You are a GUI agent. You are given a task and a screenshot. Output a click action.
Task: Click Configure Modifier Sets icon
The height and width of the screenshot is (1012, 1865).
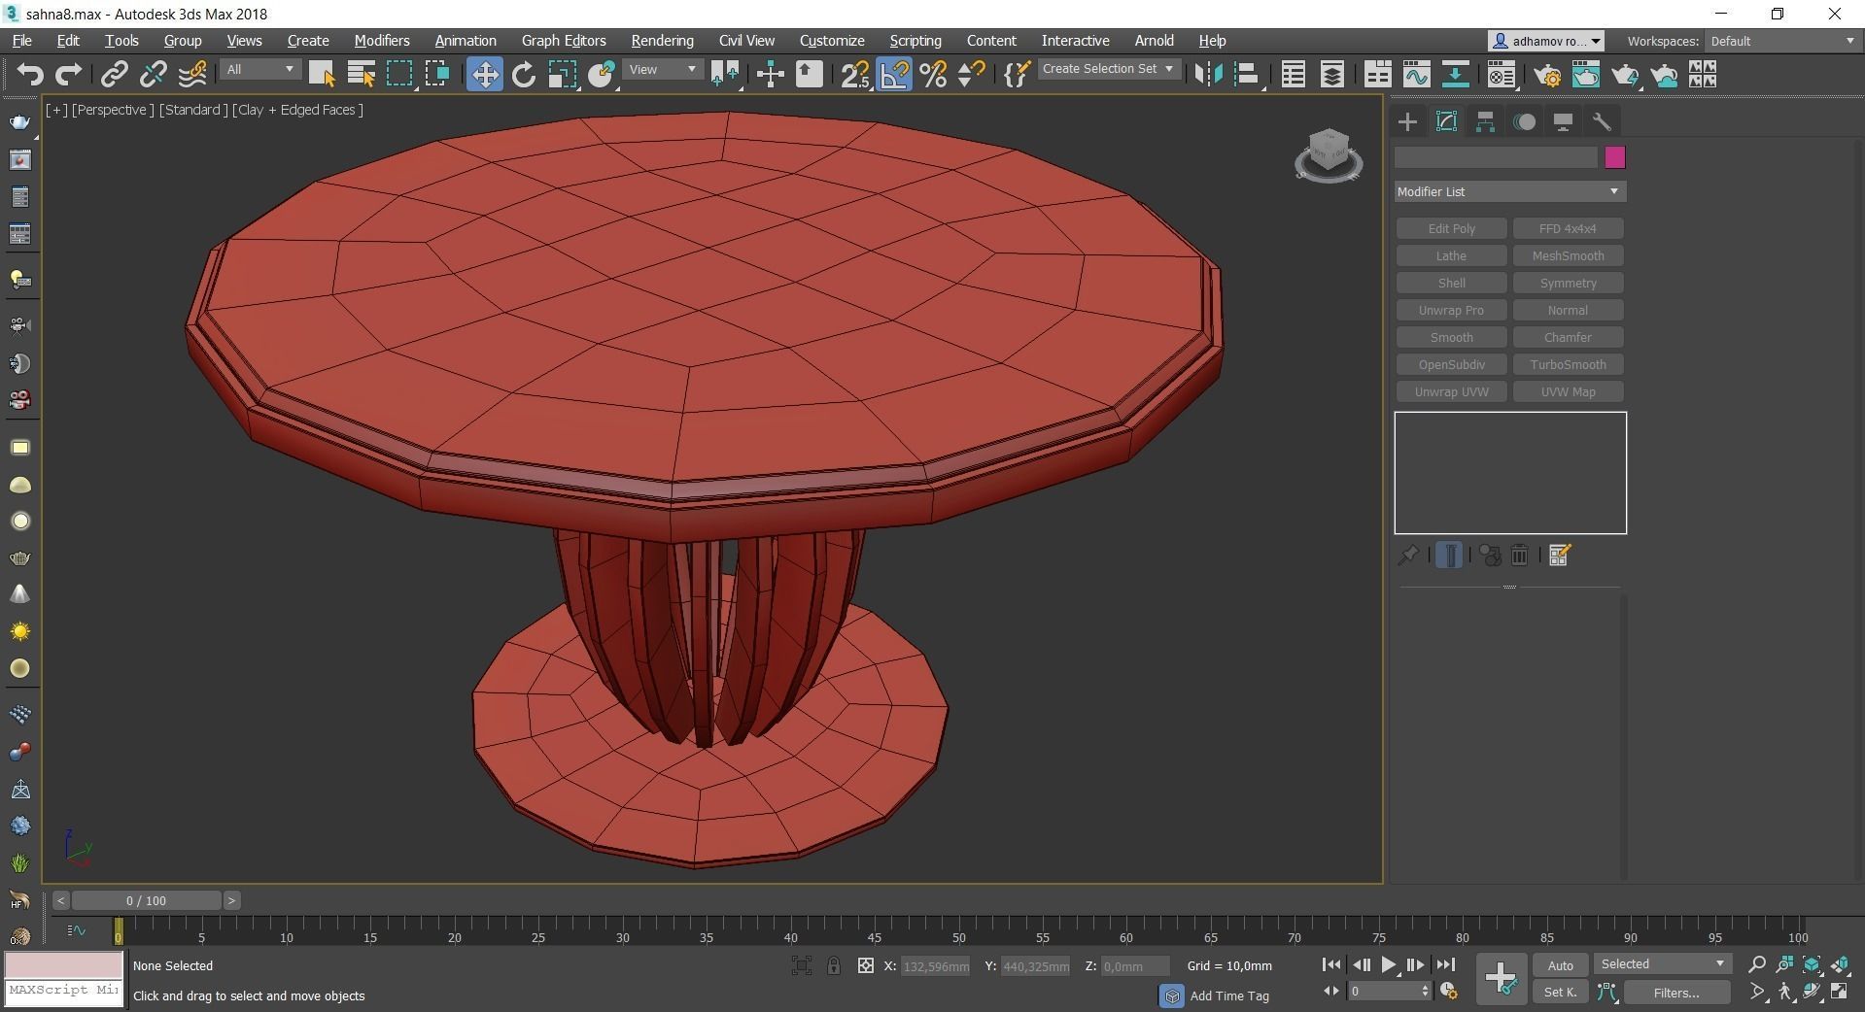(x=1560, y=556)
